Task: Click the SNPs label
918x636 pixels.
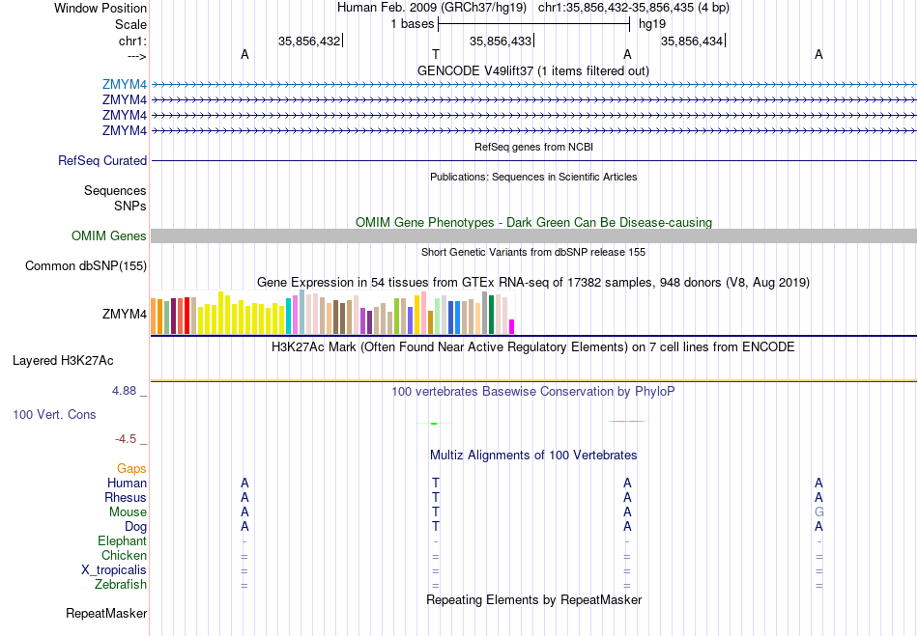Action: (130, 207)
